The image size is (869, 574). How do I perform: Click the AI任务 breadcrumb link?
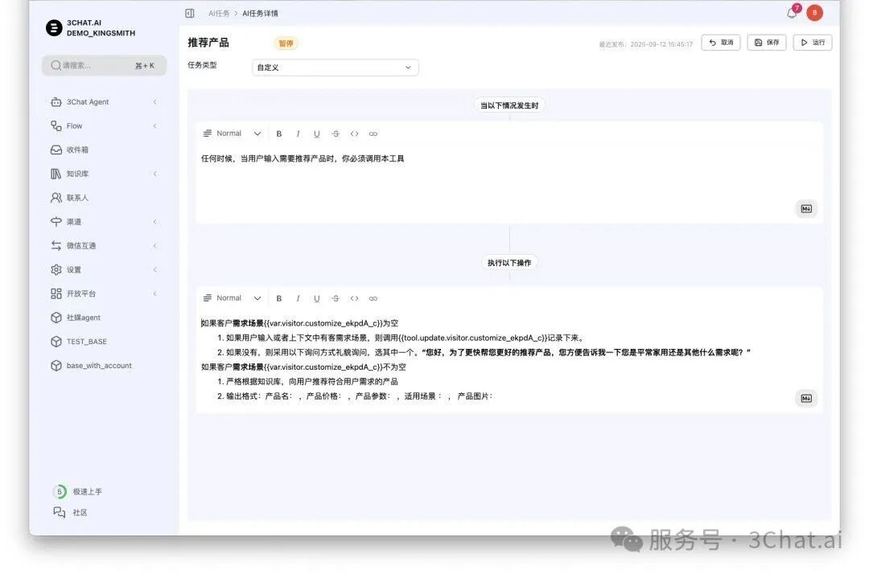(219, 14)
